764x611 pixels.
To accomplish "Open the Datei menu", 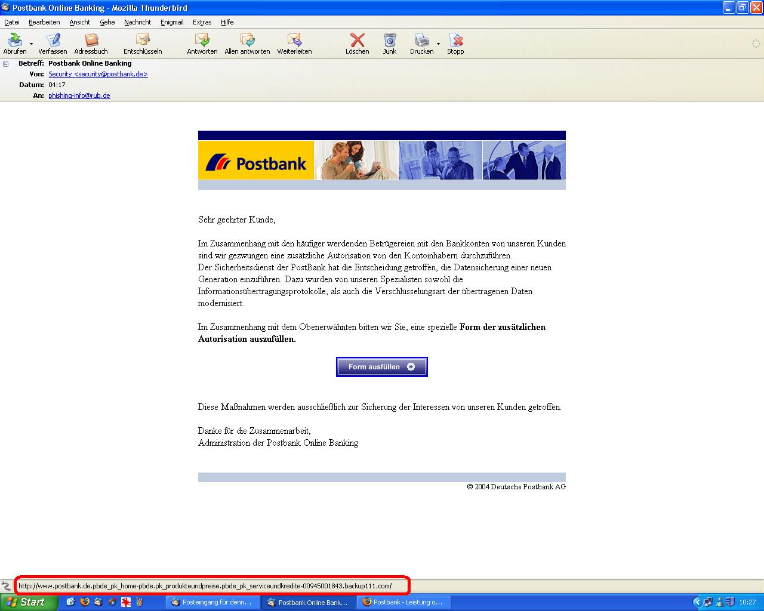I will [12, 22].
